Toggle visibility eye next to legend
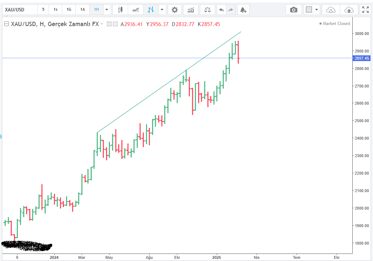 click(110, 24)
